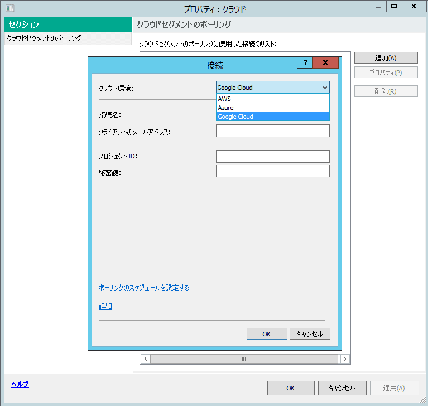Screen dimensions: 428x406
Task: Open the 詳細 link
Action: [x=105, y=306]
